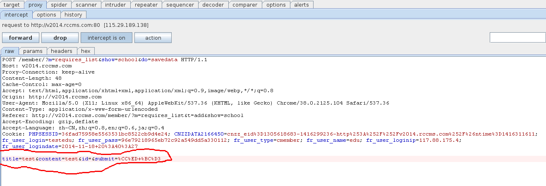Switch to the sequencer tab
This screenshot has width=546, height=186.
pyautogui.click(x=180, y=5)
